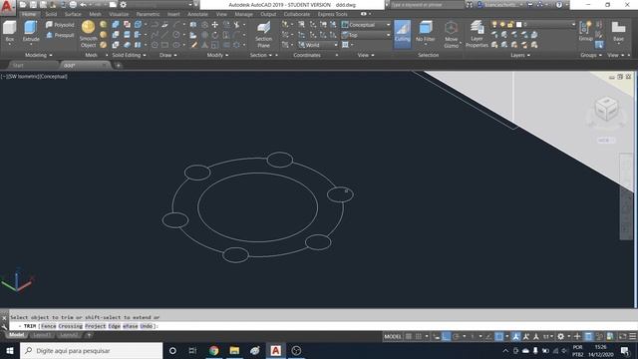
Task: Open the Surface ribbon tab
Action: 73,14
